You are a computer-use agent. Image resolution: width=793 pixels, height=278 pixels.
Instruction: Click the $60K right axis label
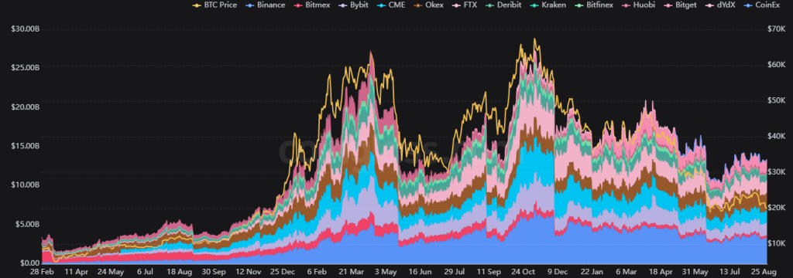pyautogui.click(x=777, y=65)
